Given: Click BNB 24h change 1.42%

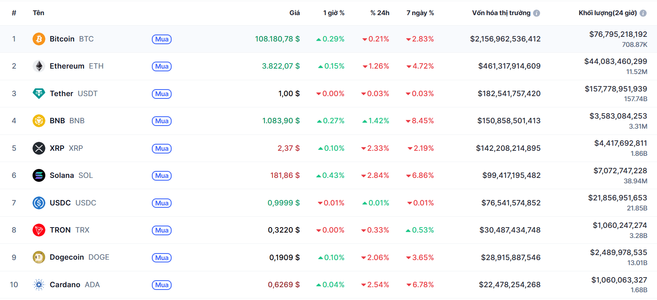Looking at the screenshot, I should [376, 121].
